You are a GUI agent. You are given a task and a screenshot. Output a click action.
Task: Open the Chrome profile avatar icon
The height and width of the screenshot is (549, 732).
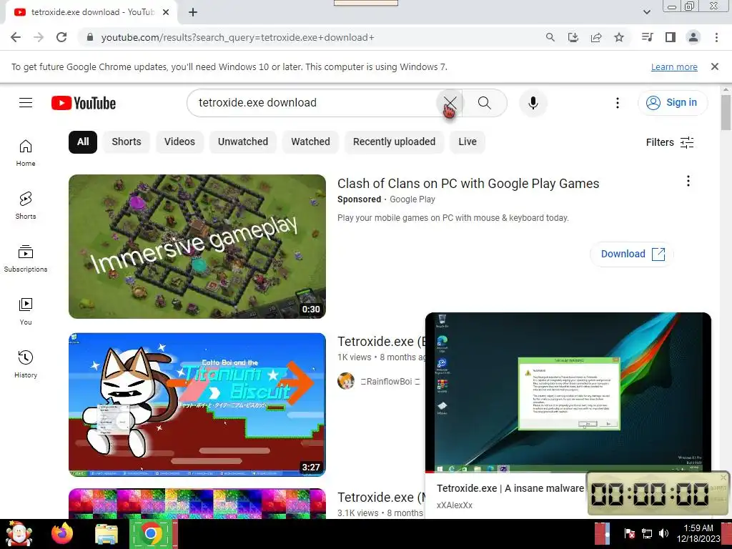(693, 37)
